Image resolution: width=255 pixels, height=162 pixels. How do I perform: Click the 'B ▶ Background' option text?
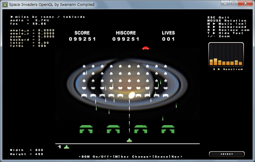227,27
